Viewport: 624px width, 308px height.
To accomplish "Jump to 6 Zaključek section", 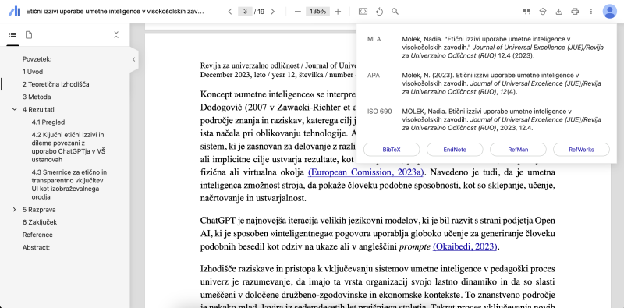I will pos(40,222).
